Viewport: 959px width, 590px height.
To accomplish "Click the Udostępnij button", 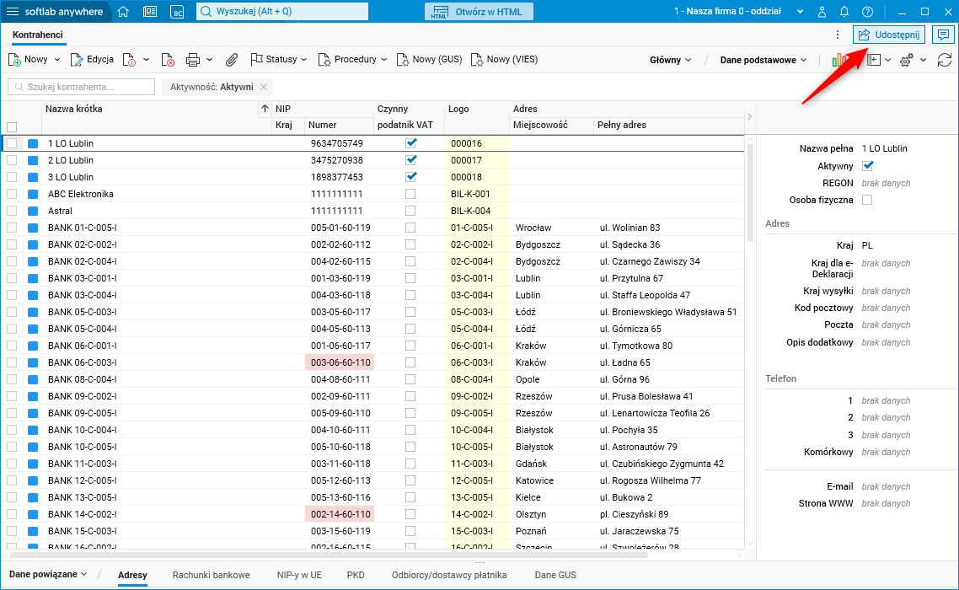I will (889, 35).
